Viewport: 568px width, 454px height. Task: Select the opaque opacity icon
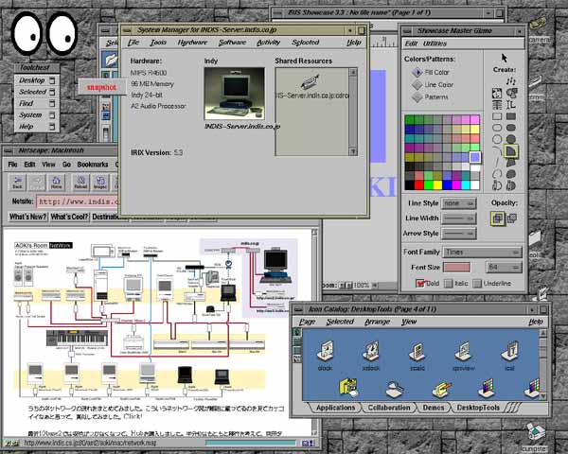click(x=498, y=218)
